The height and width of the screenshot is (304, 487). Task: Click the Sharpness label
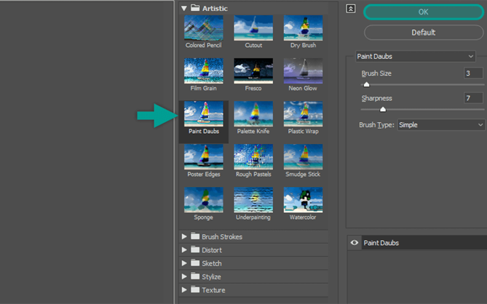(376, 98)
